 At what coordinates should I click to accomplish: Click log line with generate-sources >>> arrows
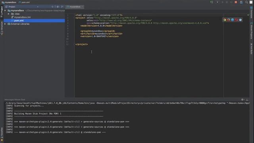click(x=67, y=122)
